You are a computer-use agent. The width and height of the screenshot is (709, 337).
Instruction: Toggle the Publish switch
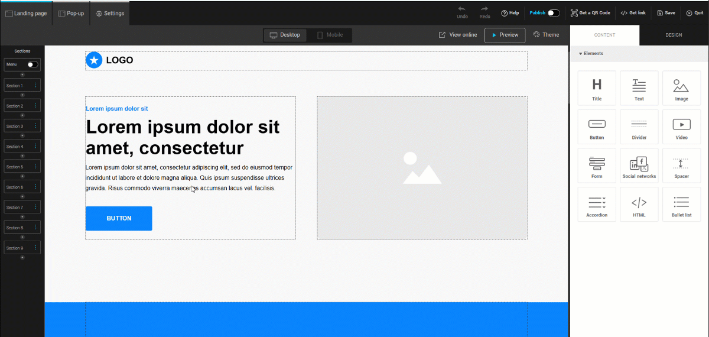[x=553, y=12]
